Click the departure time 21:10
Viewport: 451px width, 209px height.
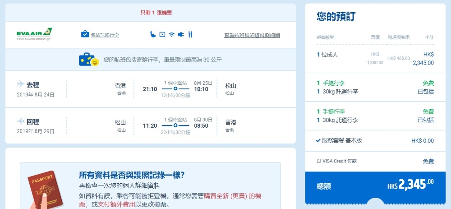pos(150,89)
